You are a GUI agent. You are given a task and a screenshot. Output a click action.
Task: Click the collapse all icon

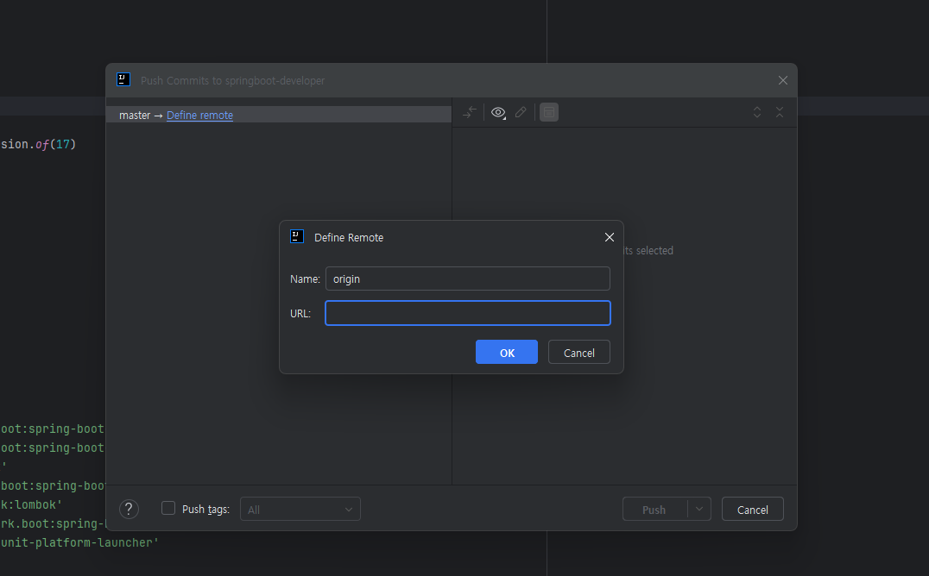click(x=780, y=112)
